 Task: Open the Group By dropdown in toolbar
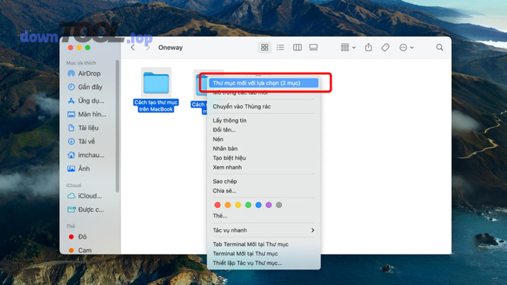coord(348,48)
